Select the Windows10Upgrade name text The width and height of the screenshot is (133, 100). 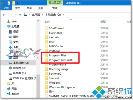62,87
